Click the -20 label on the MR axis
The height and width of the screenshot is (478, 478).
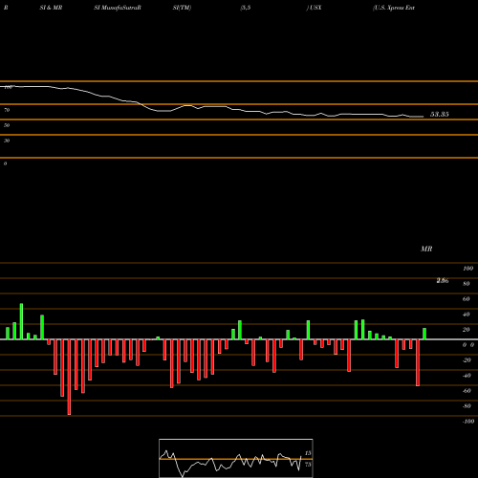[467, 360]
